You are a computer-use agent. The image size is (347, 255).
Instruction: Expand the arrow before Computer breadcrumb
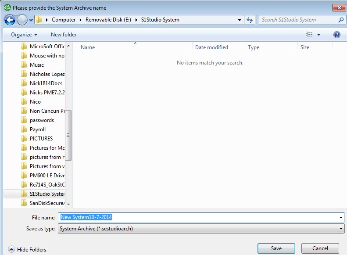click(x=47, y=20)
